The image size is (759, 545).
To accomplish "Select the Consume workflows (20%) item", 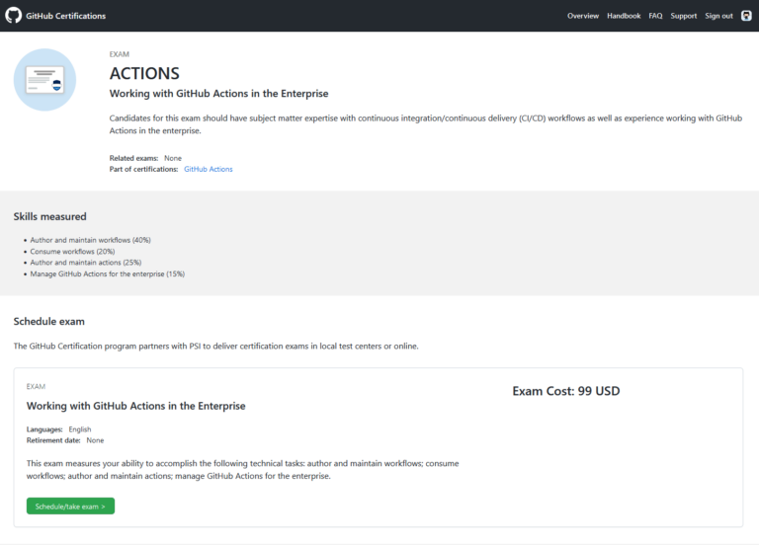I will tap(72, 252).
